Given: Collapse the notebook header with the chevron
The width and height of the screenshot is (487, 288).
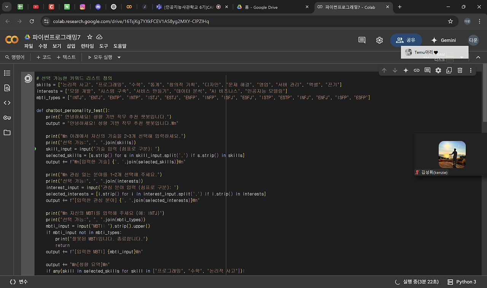Looking at the screenshot, I should [478, 57].
